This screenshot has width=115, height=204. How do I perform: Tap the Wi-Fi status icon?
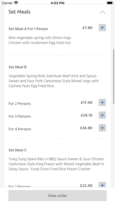coord(16,3)
